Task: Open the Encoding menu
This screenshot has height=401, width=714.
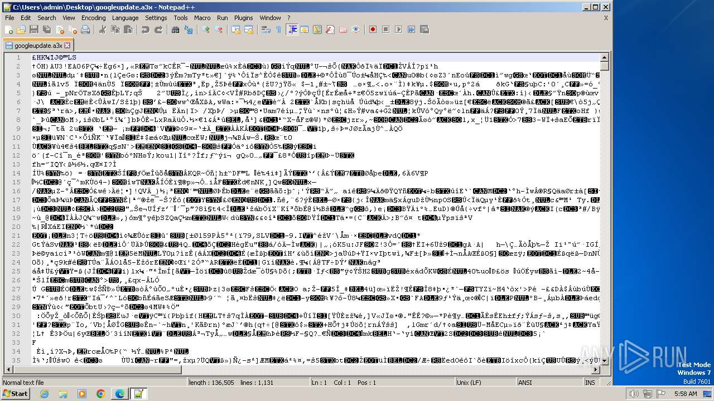Action: (x=94, y=18)
